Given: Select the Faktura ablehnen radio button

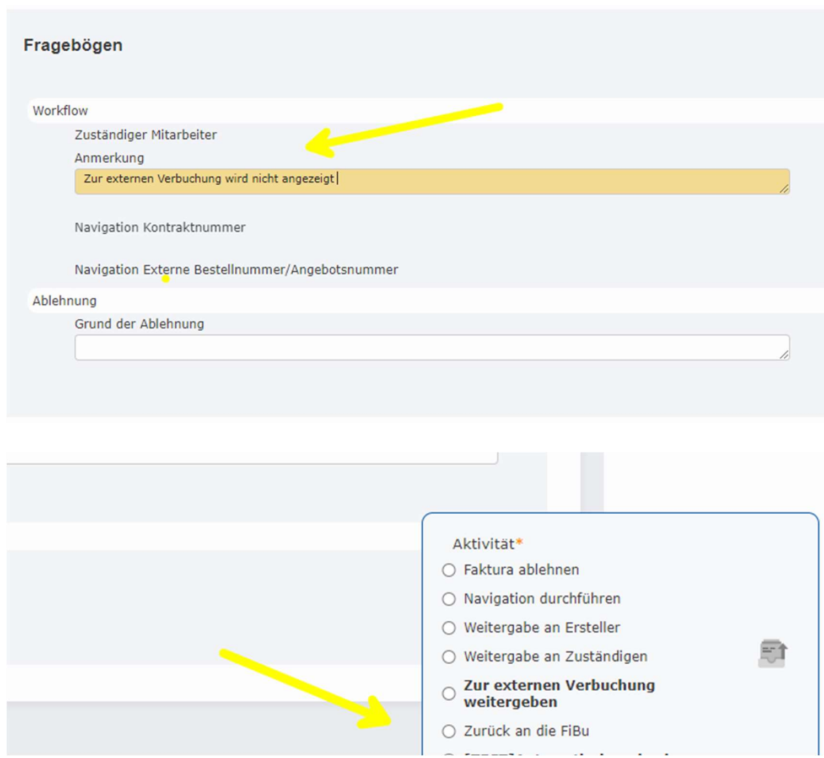Looking at the screenshot, I should (449, 570).
